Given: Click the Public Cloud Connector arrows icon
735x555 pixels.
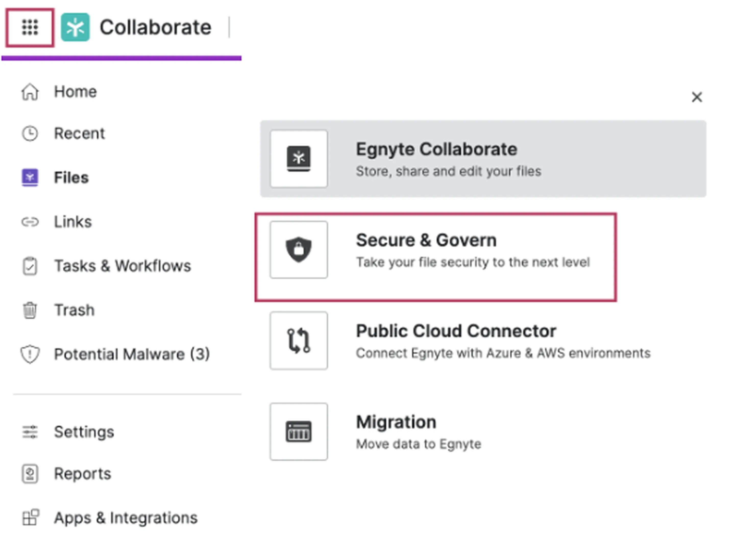Looking at the screenshot, I should pos(298,340).
